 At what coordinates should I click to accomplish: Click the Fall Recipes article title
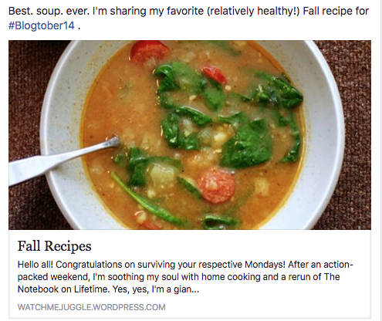pos(55,246)
